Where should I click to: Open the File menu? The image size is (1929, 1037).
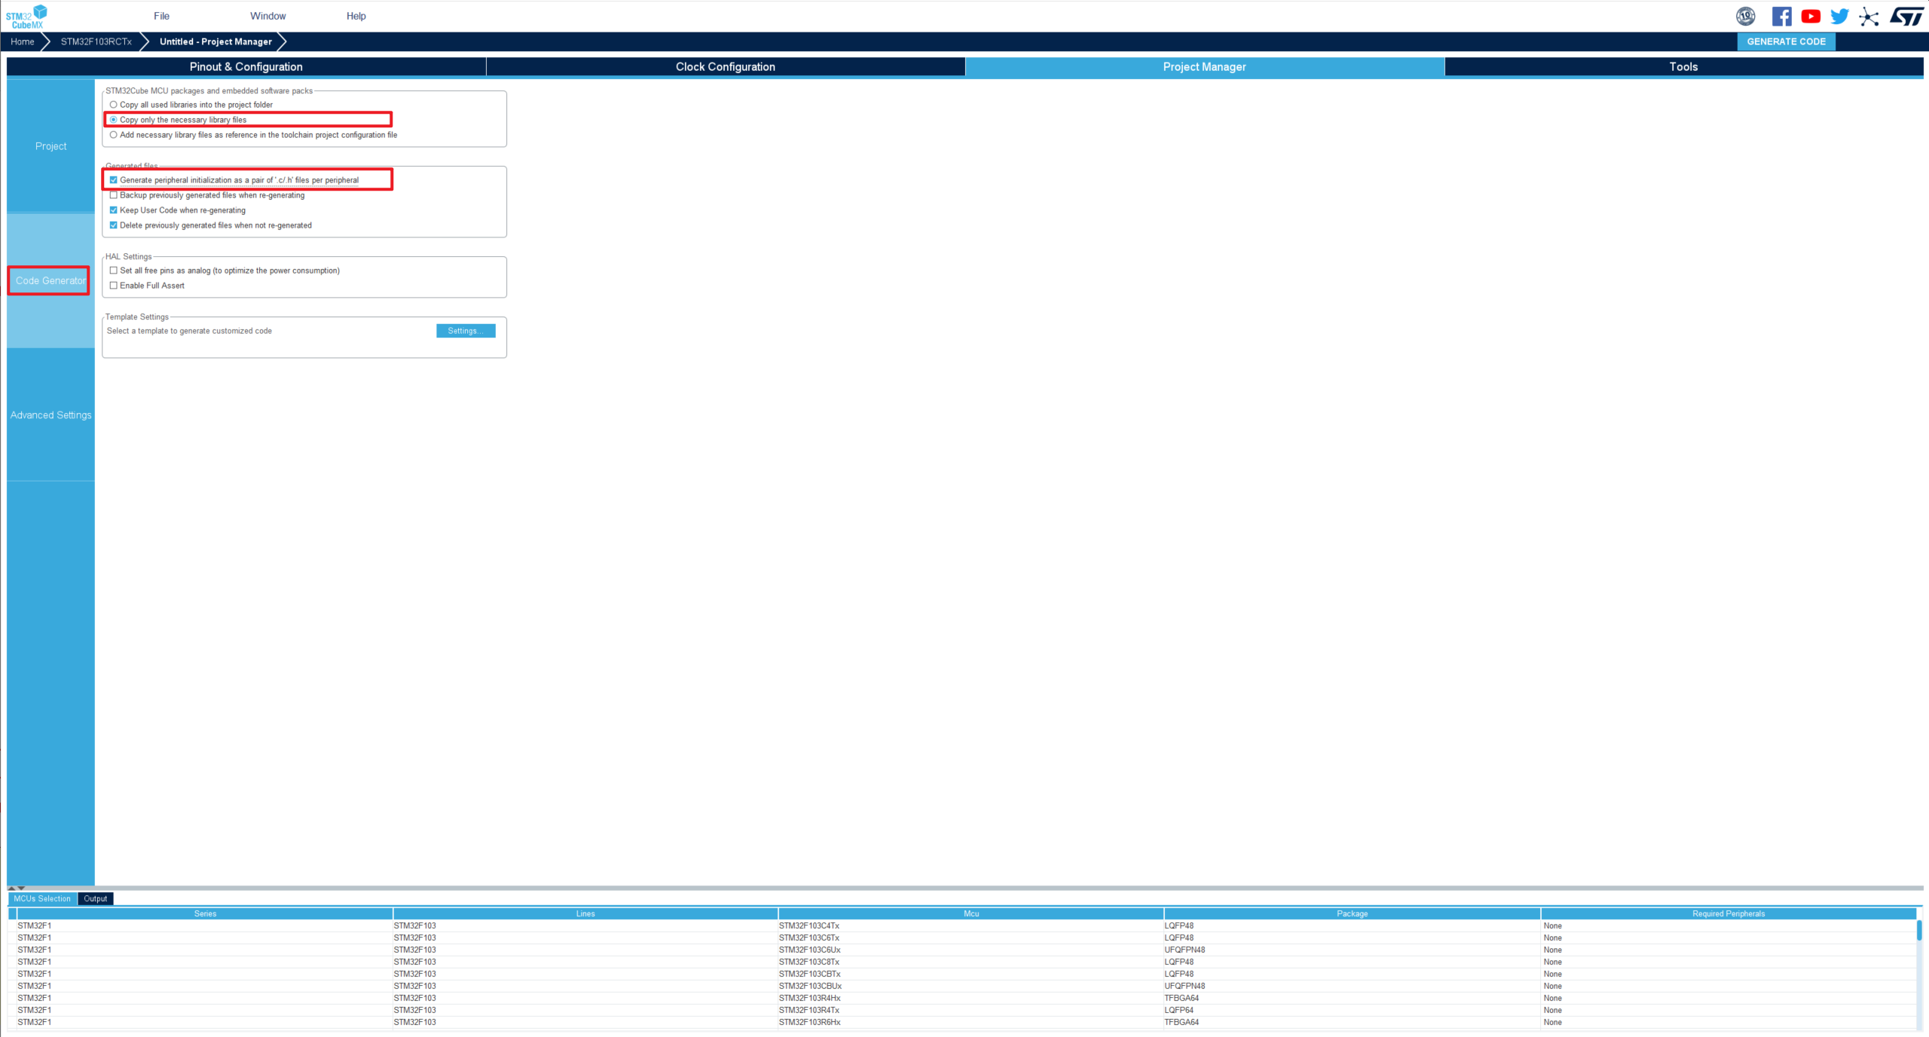(x=161, y=16)
